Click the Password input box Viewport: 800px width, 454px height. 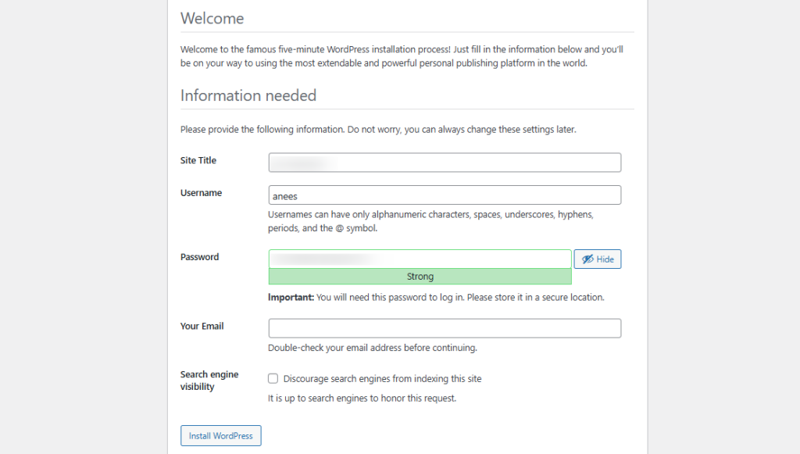click(420, 259)
